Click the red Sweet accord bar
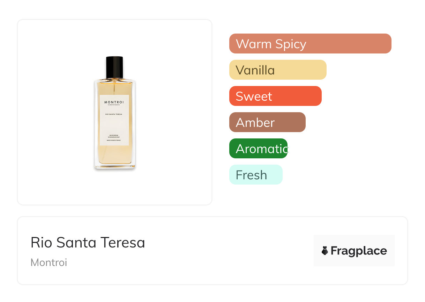Screen dimensions: 425x302 click(x=275, y=96)
